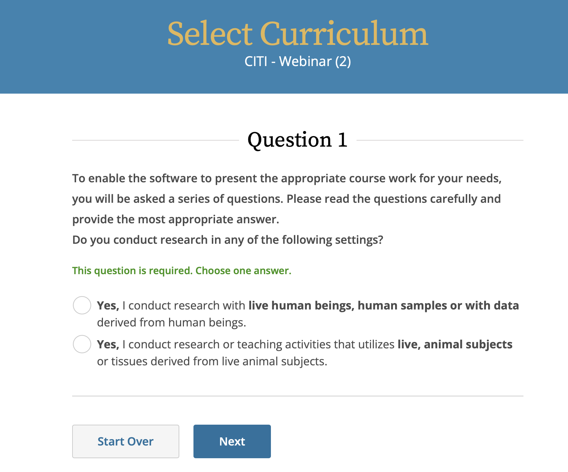Click the blue Next action button
Image resolution: width=568 pixels, height=472 pixels.
(x=232, y=441)
